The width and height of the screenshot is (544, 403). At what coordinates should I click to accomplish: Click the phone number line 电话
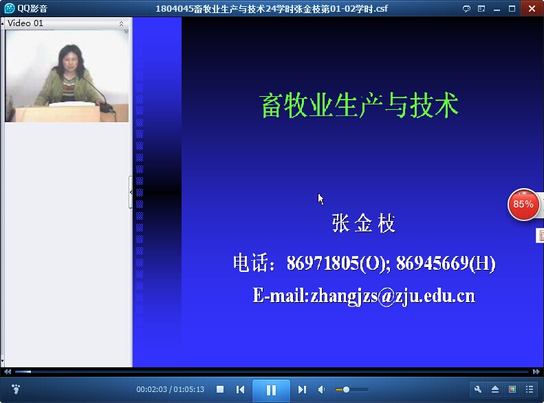[x=365, y=263]
